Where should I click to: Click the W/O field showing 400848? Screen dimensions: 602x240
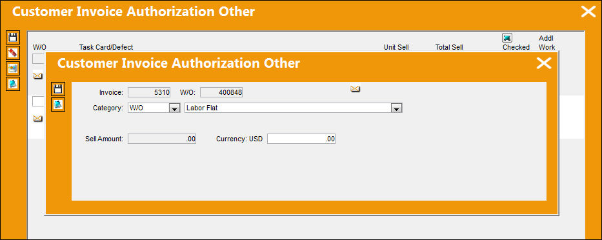[221, 92]
